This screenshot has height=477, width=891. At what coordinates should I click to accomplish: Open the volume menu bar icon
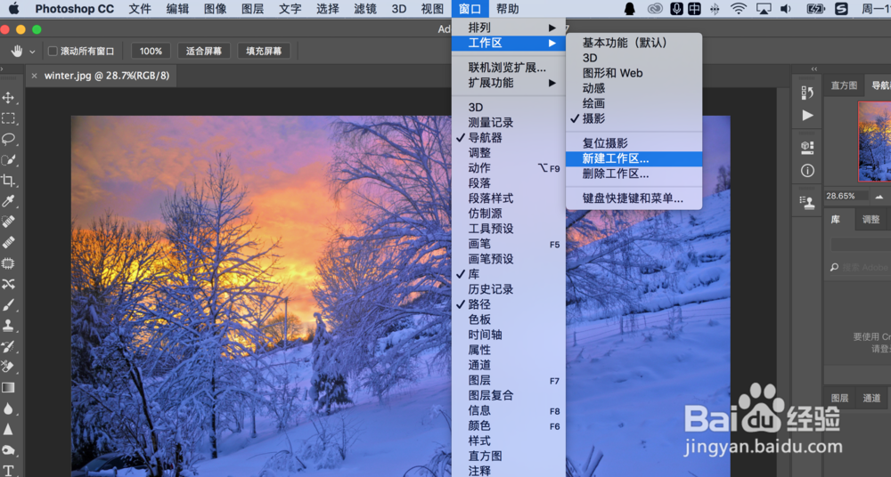tap(785, 9)
